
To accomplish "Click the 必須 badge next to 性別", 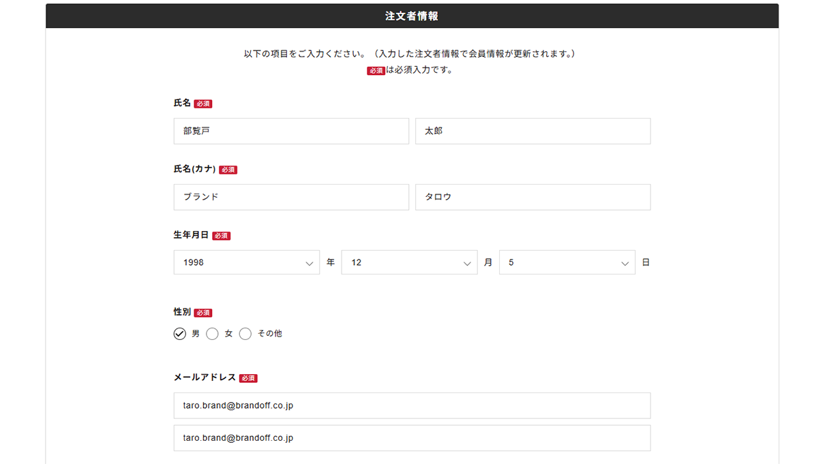I will 202,312.
